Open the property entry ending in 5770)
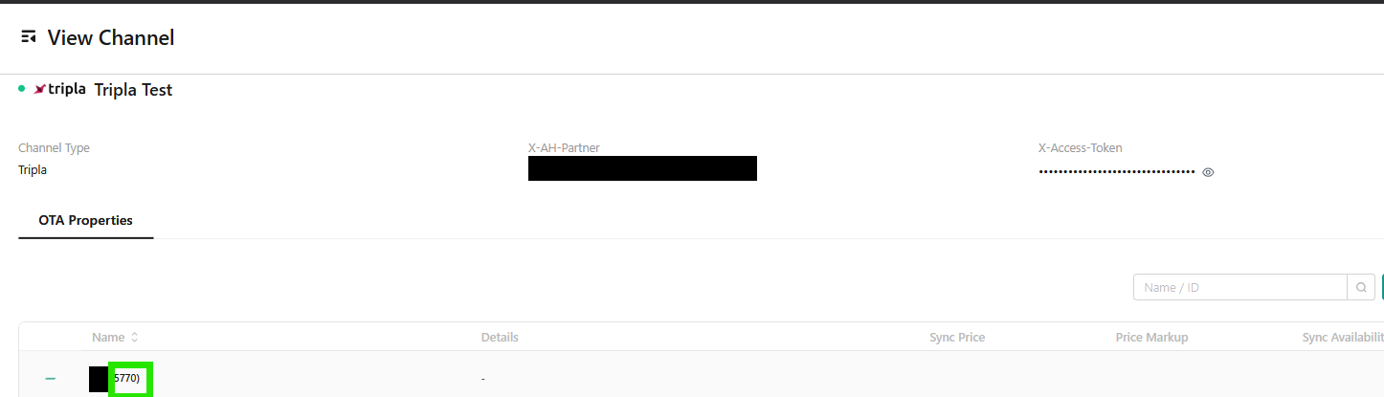This screenshot has height=397, width=1384. pyautogui.click(x=127, y=379)
